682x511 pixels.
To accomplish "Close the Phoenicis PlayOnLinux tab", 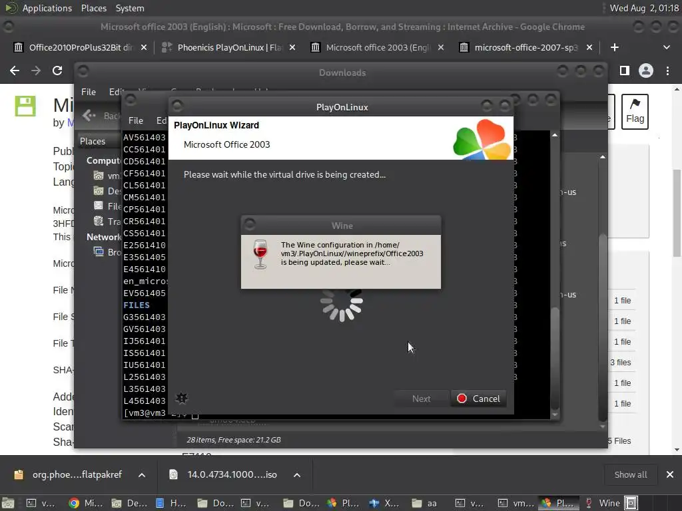I will tap(292, 47).
